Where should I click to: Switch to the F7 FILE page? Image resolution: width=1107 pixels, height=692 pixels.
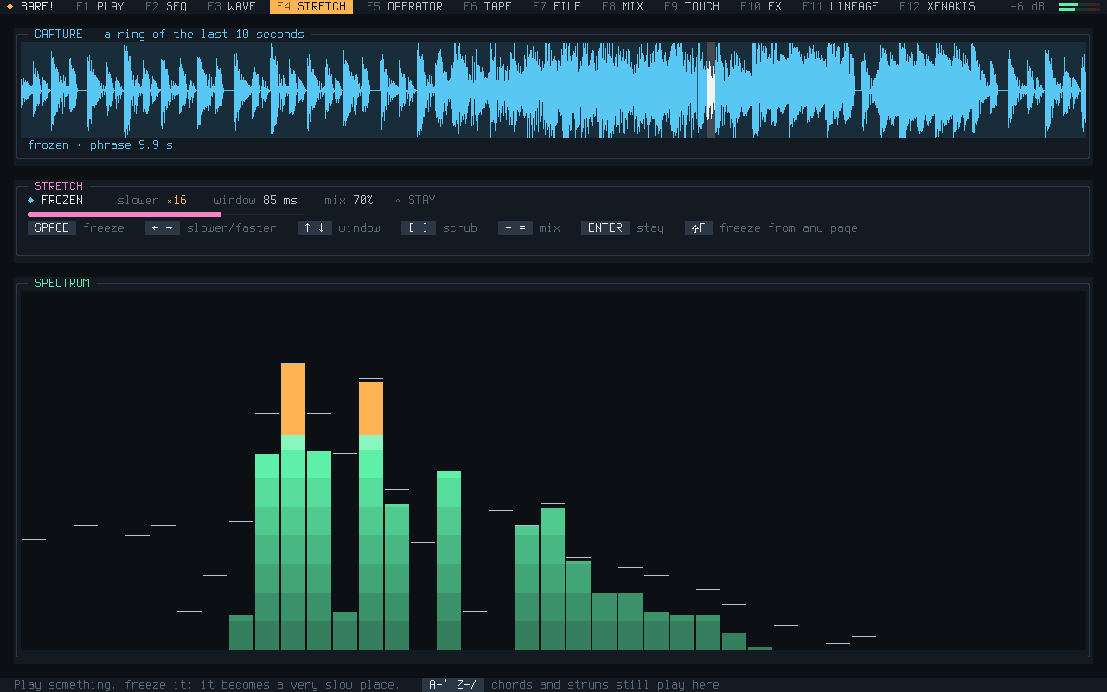(x=557, y=6)
